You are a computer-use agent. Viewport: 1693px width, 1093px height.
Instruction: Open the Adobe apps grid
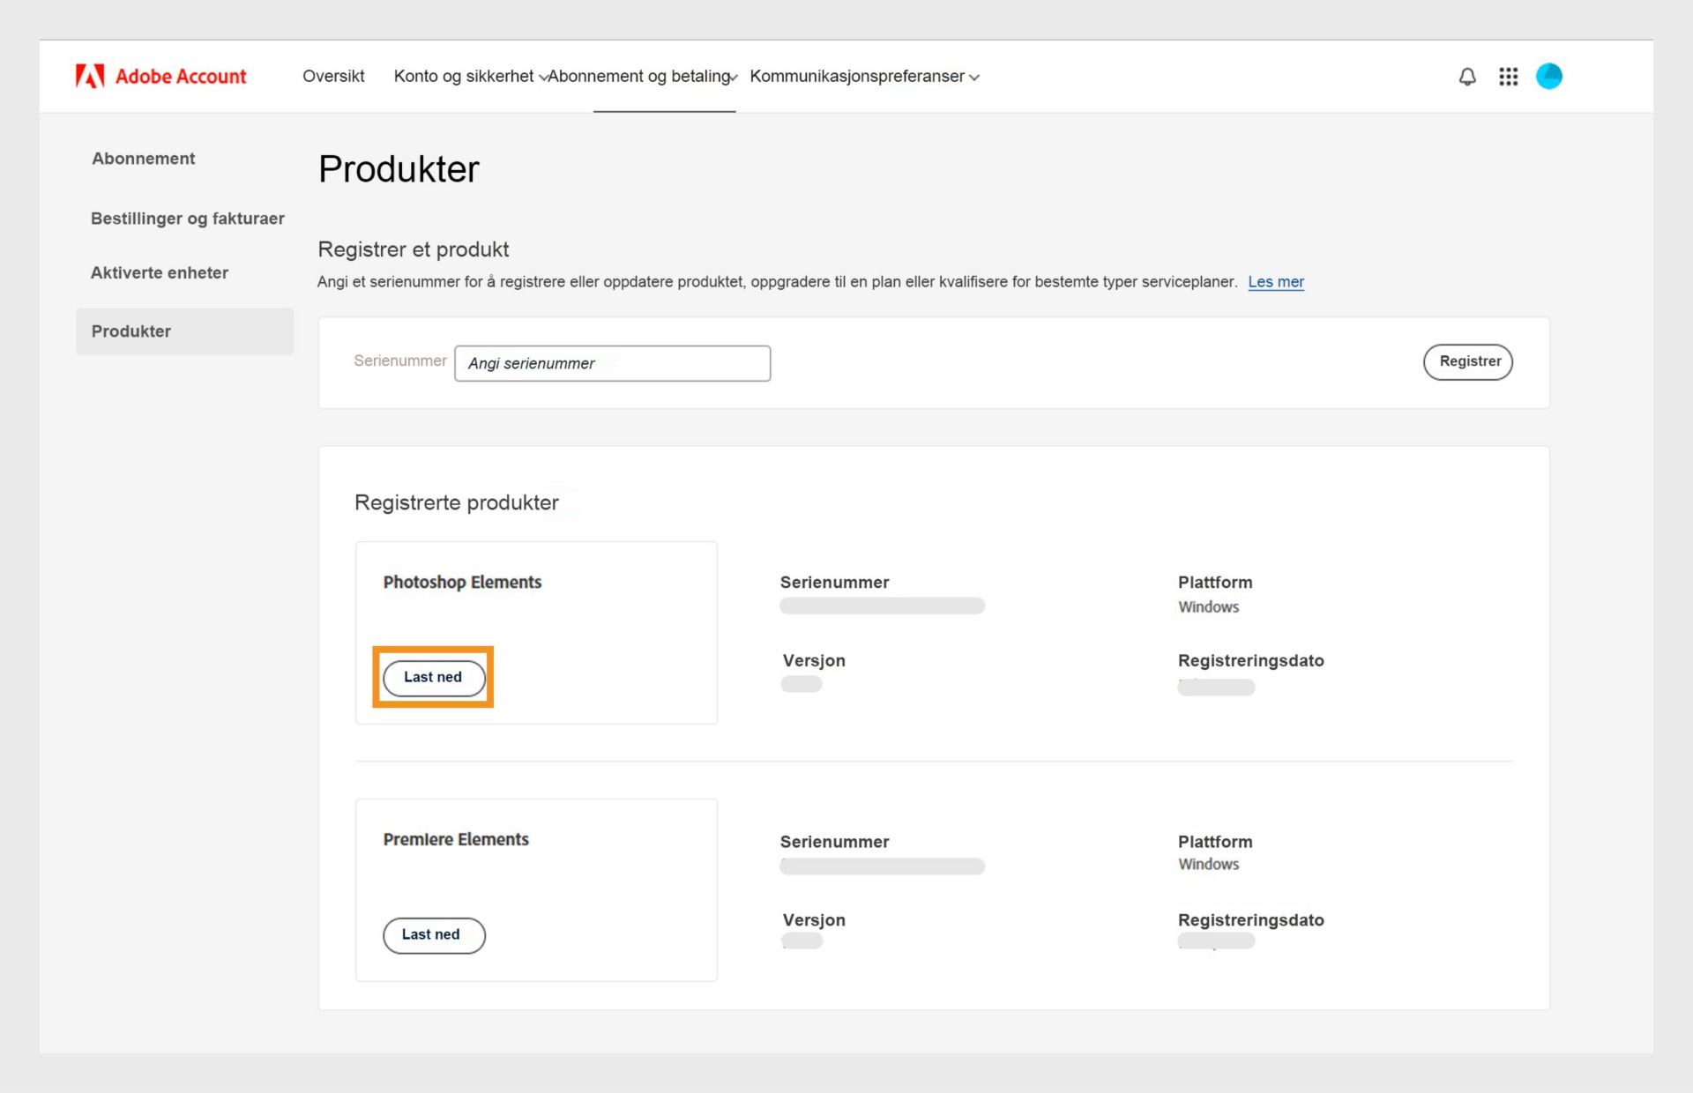click(x=1508, y=77)
